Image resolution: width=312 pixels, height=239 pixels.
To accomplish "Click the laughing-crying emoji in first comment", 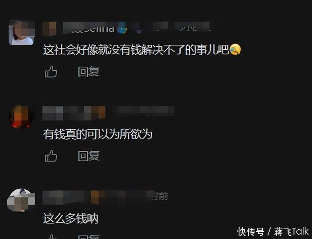I will pos(235,50).
